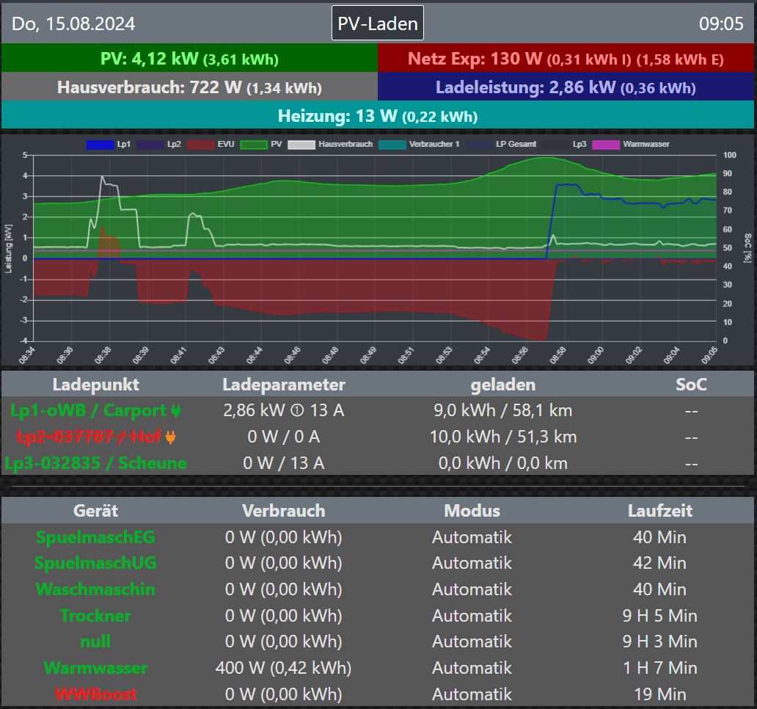Click the Warmwasser device name in Gerät table
The height and width of the screenshot is (709, 757).
95,668
